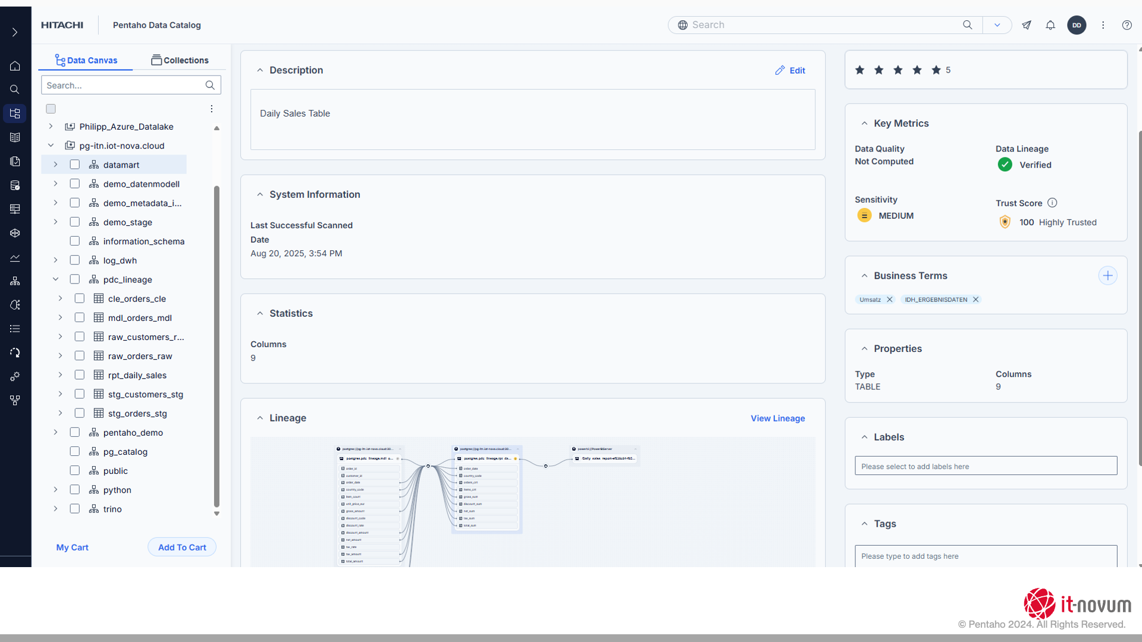
Task: Check the rpt_daily_sales checkbox
Action: tap(79, 375)
